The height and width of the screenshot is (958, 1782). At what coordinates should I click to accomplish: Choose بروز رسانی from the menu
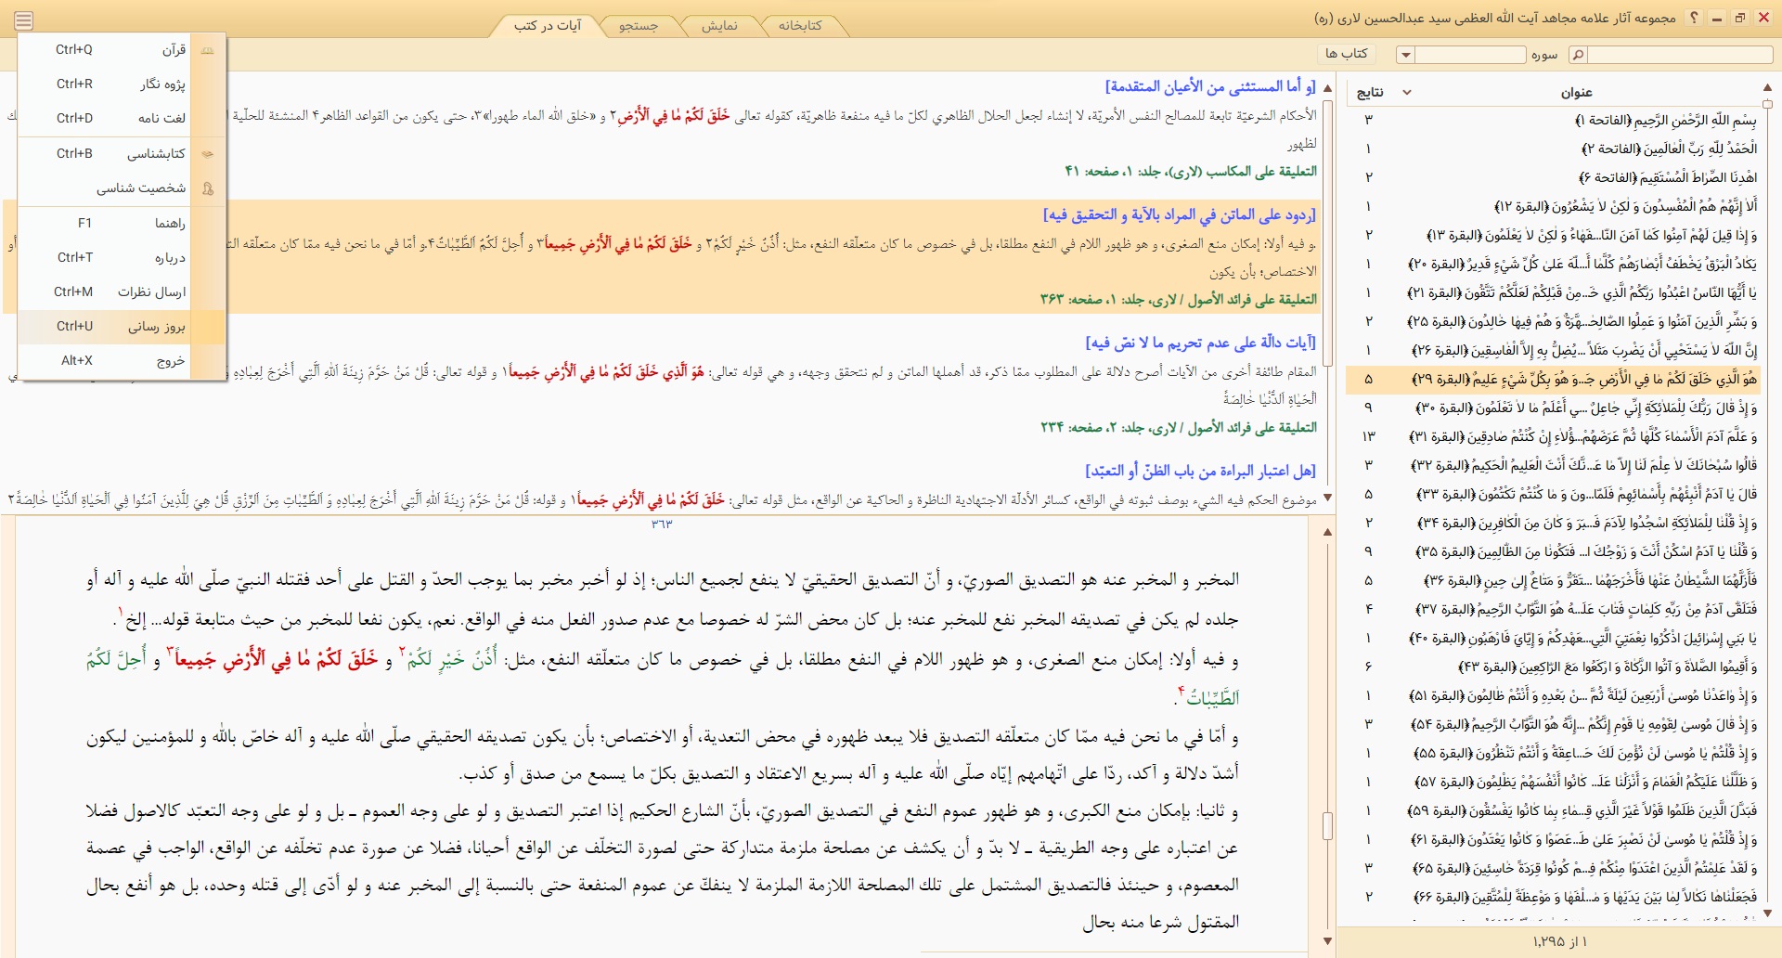point(122,327)
